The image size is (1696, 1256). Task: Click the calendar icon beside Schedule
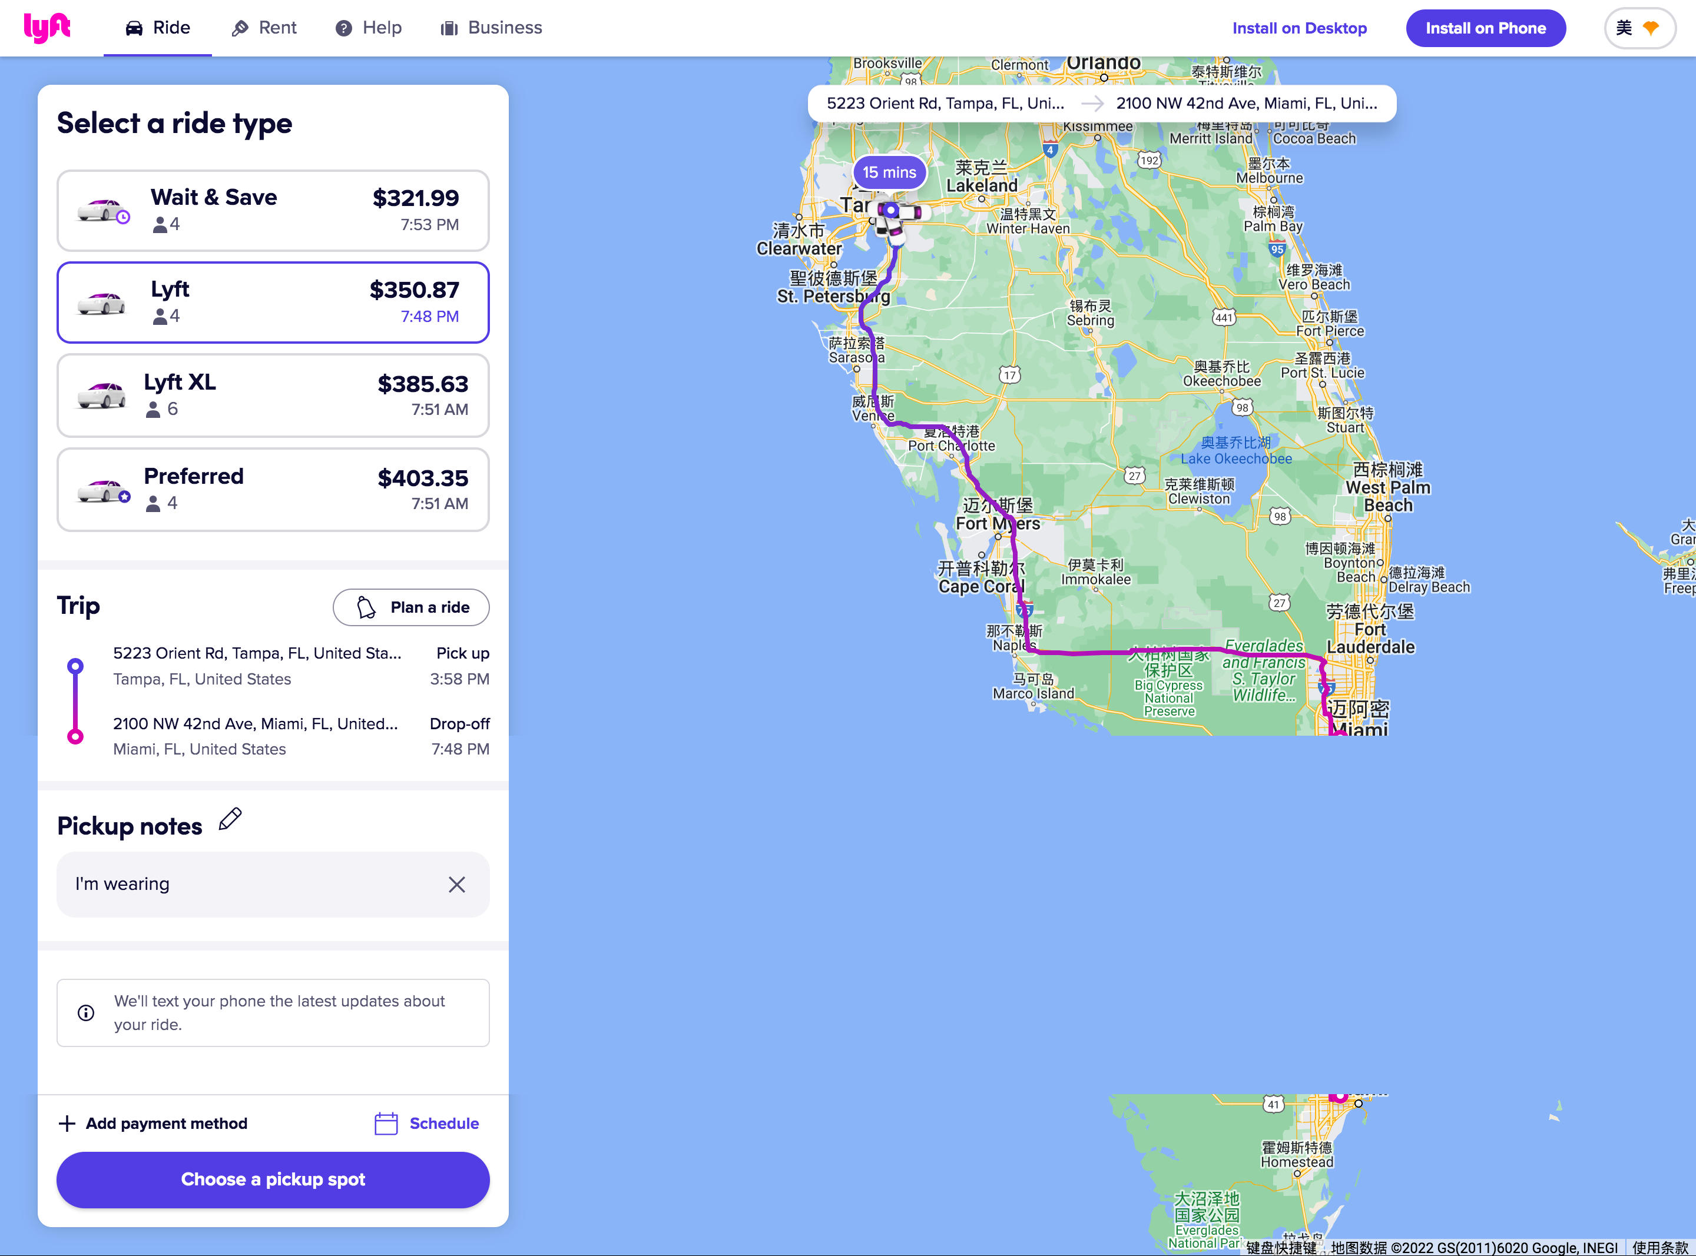386,1124
